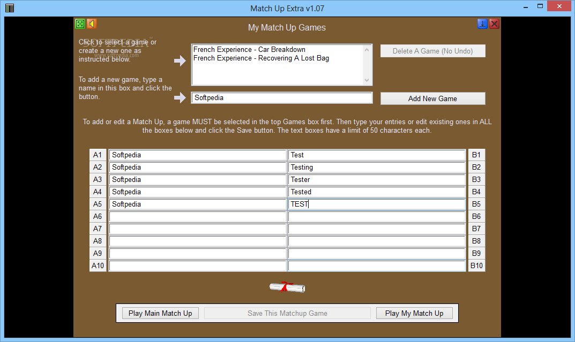Click the B2 field containing Testing
575x342 pixels.
coord(377,168)
